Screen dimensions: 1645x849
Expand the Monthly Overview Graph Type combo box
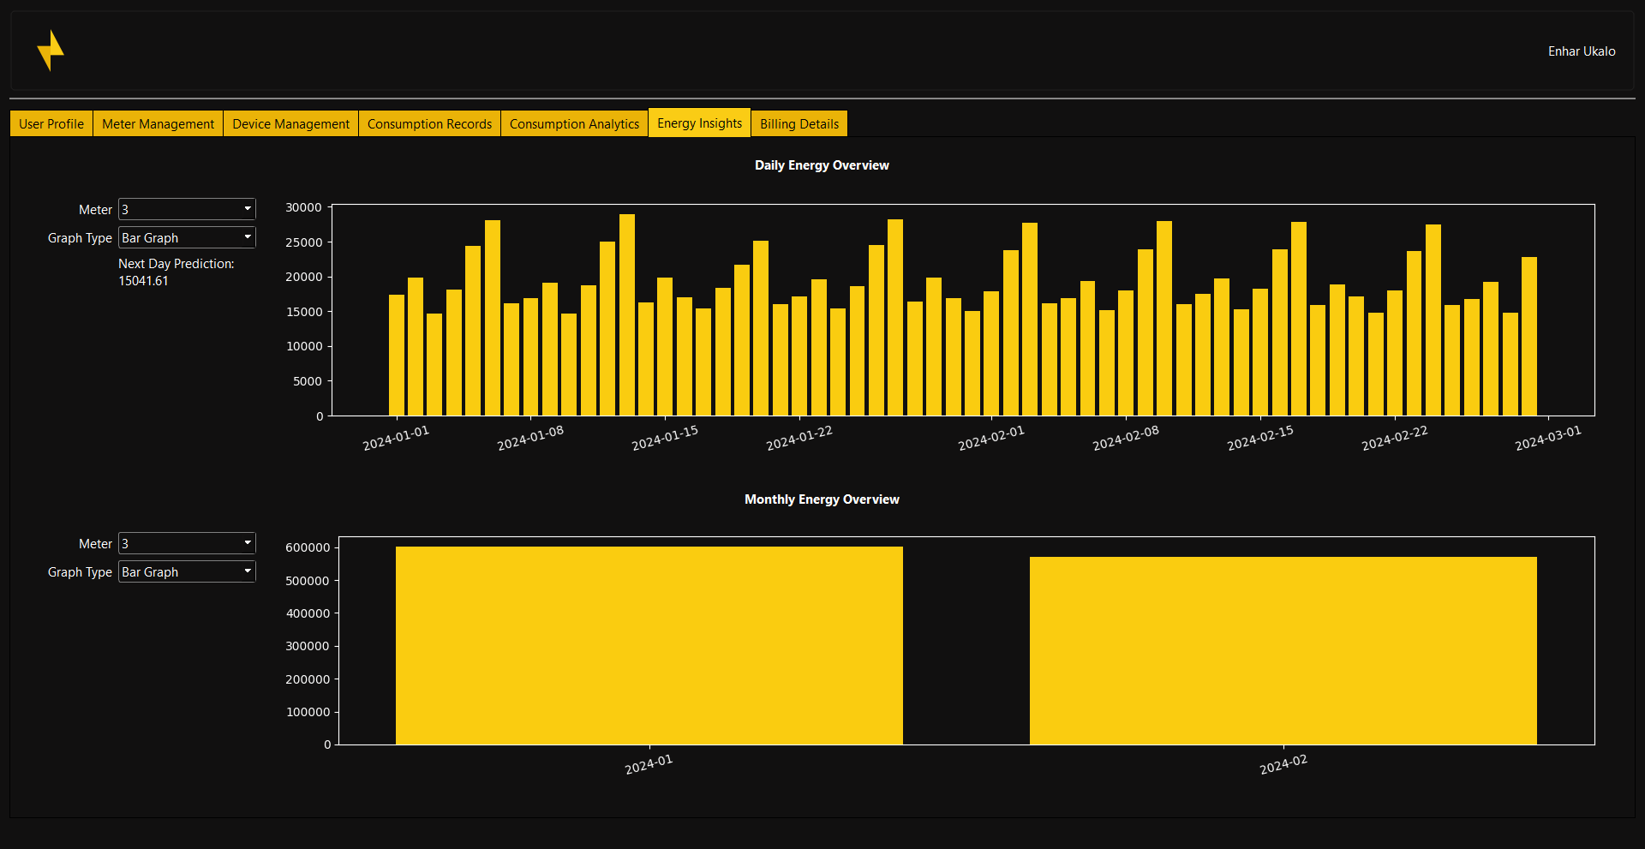(187, 571)
